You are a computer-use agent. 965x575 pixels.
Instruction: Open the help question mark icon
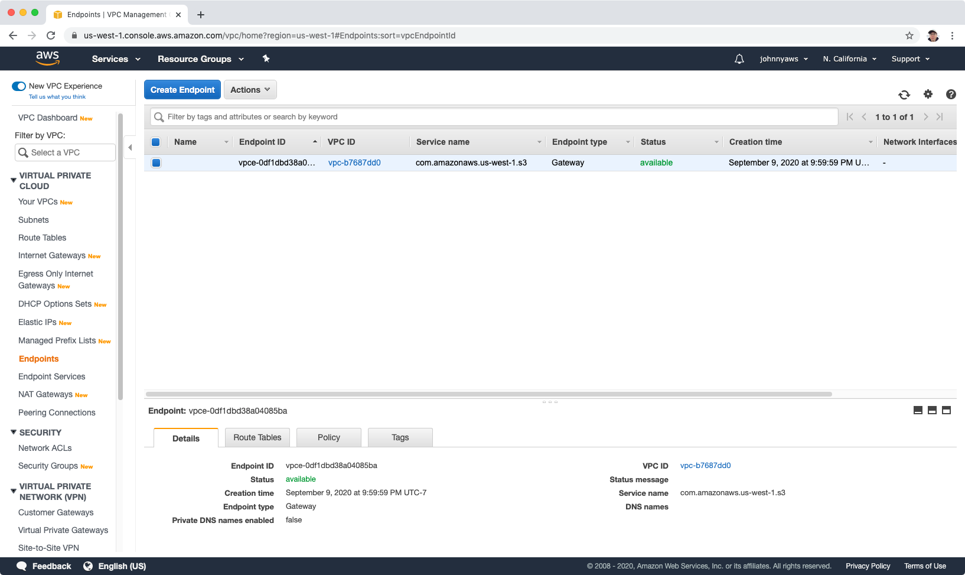(x=951, y=94)
